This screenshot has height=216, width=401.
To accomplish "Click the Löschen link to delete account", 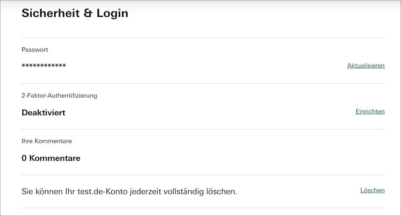I will click(372, 190).
